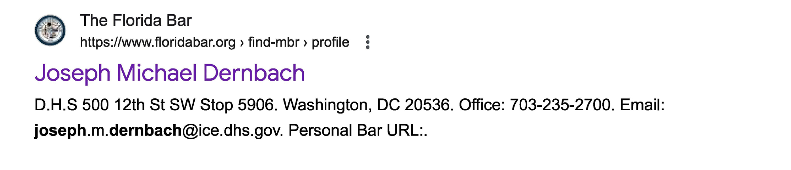Click the D.H.S text in the snippet

point(56,105)
